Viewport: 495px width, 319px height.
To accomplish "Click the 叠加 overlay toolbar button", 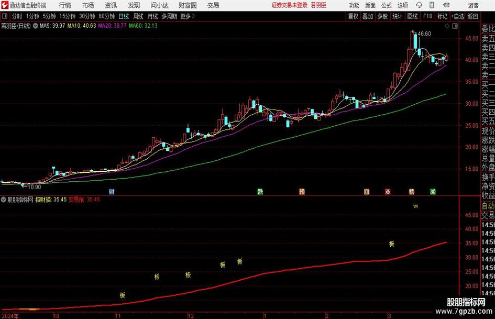I will (368, 16).
